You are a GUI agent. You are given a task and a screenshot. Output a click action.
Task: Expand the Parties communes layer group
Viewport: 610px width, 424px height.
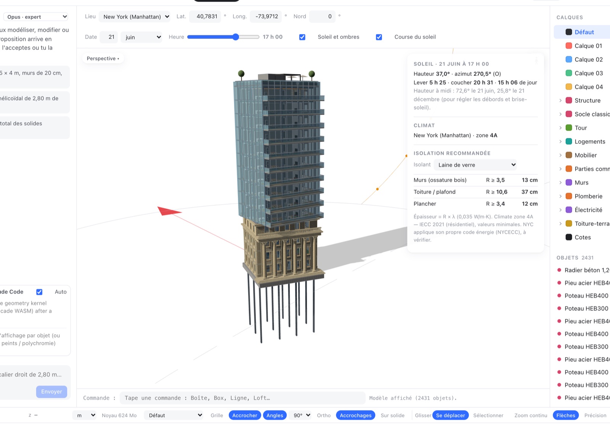tap(560, 169)
